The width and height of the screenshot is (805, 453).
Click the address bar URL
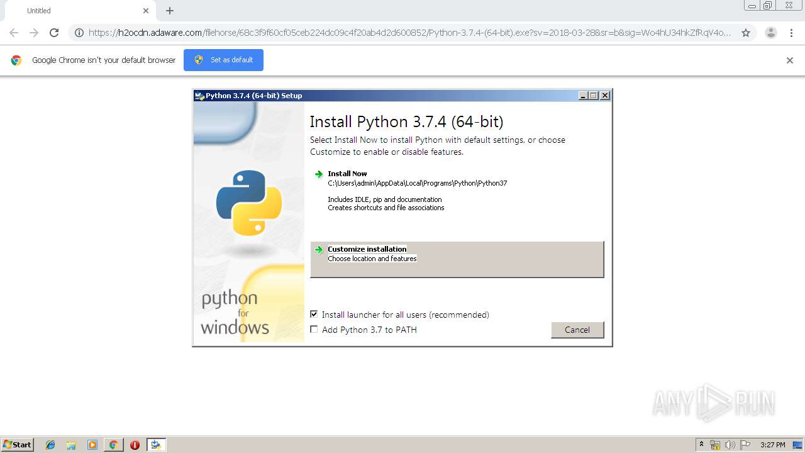[x=409, y=33]
